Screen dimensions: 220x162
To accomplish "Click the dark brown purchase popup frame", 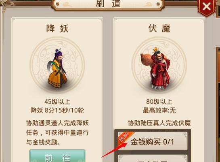I will 153,145.
